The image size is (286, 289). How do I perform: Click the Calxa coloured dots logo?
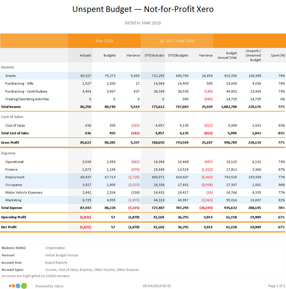[18, 286]
